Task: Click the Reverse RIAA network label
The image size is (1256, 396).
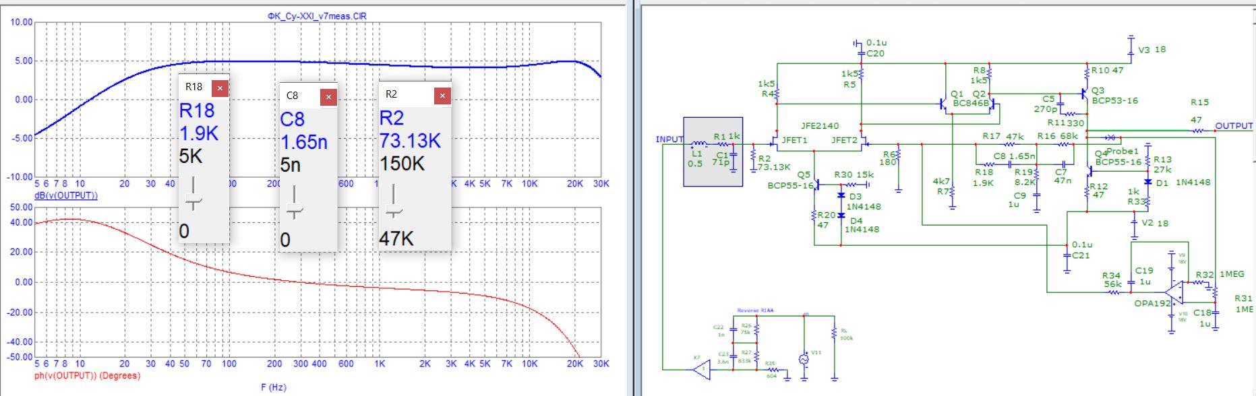Action: point(755,311)
